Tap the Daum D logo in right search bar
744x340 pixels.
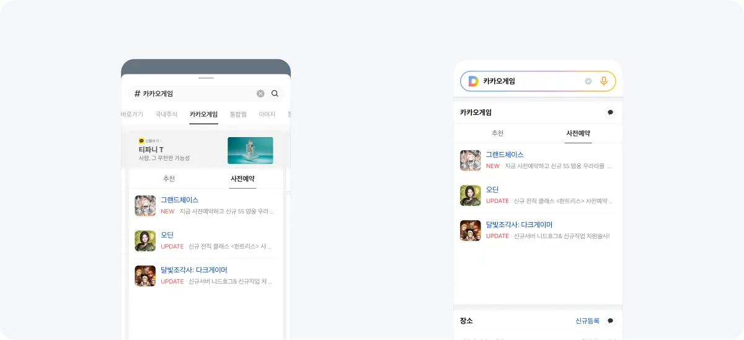click(473, 81)
